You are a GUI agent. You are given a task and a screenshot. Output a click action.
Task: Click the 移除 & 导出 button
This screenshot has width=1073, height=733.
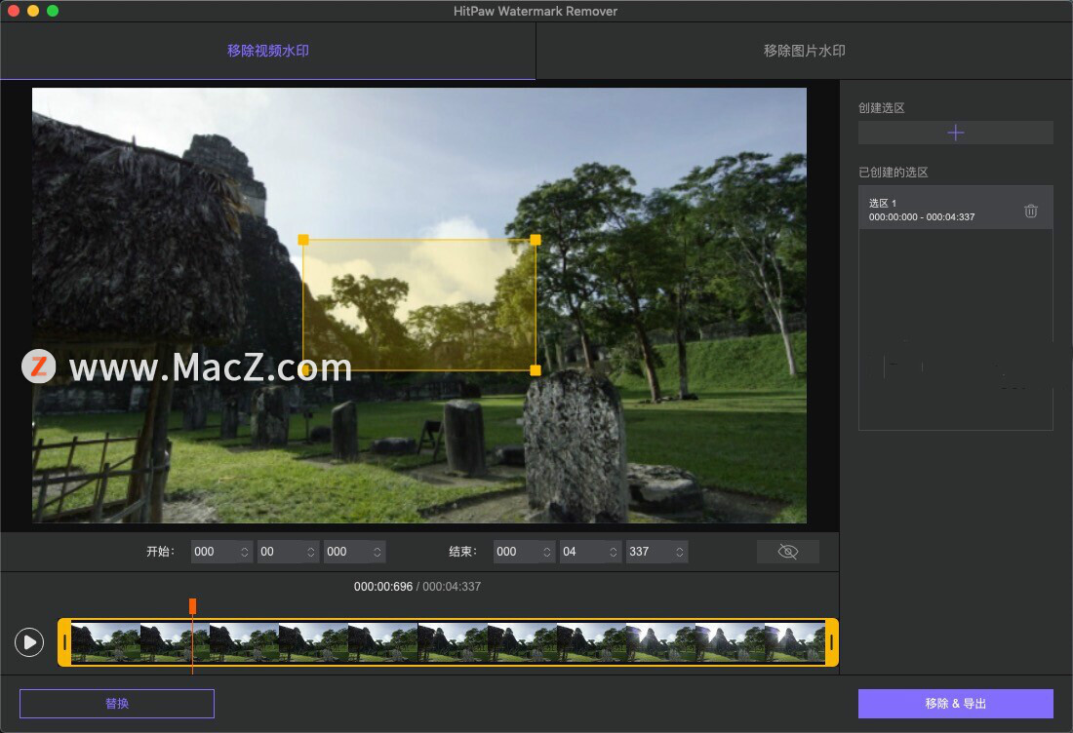point(955,704)
